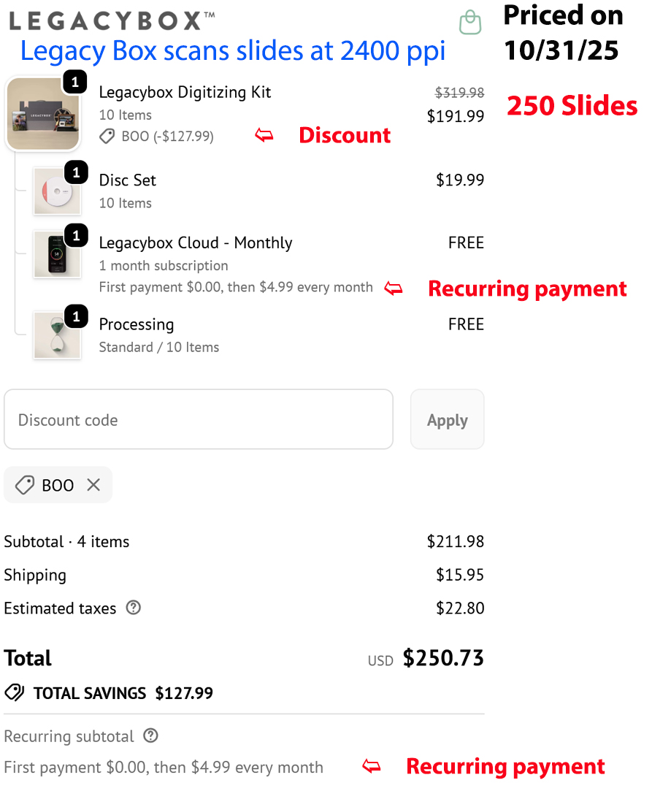Viewport: 671px width, 791px height.
Task: Click the Disc Set thumbnail
Action: 57,191
